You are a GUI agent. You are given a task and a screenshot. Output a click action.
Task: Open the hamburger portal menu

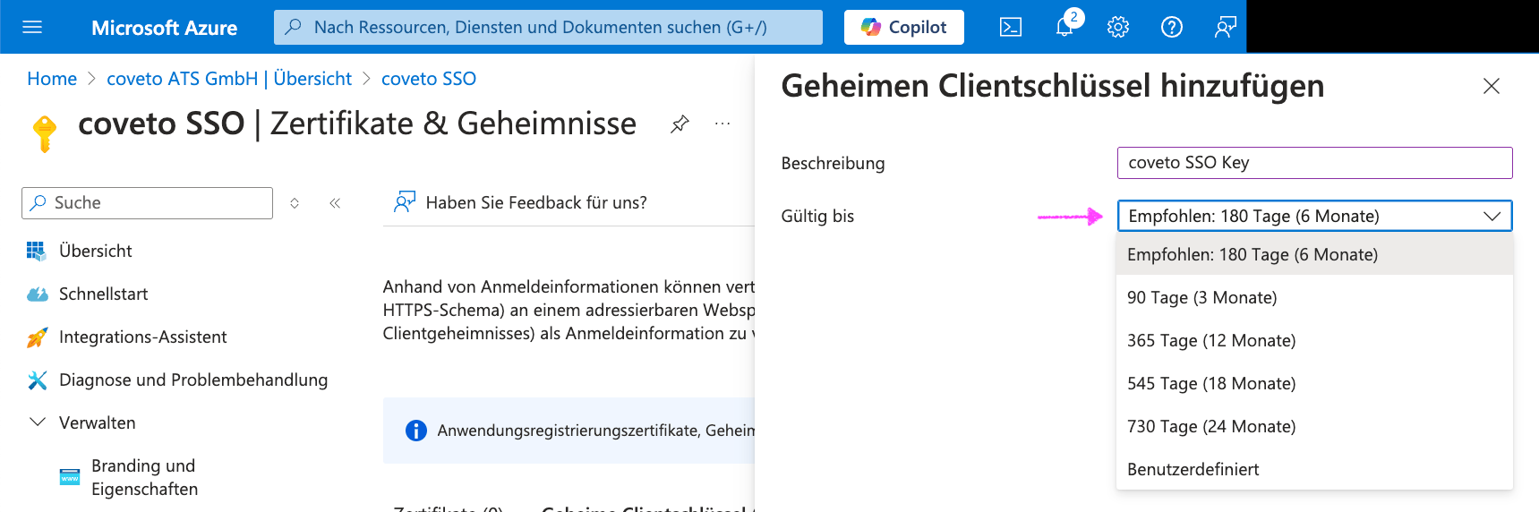pos(32,27)
